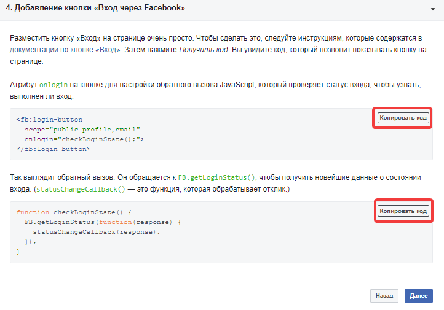Click the FB.getLoginStatus(function(response) line
This screenshot has width=444, height=310.
[x=103, y=222]
